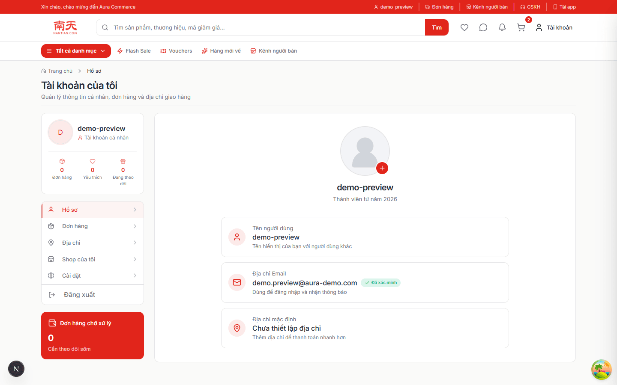This screenshot has height=385, width=617.
Task: Click the location pin in default address card
Action: point(237,328)
